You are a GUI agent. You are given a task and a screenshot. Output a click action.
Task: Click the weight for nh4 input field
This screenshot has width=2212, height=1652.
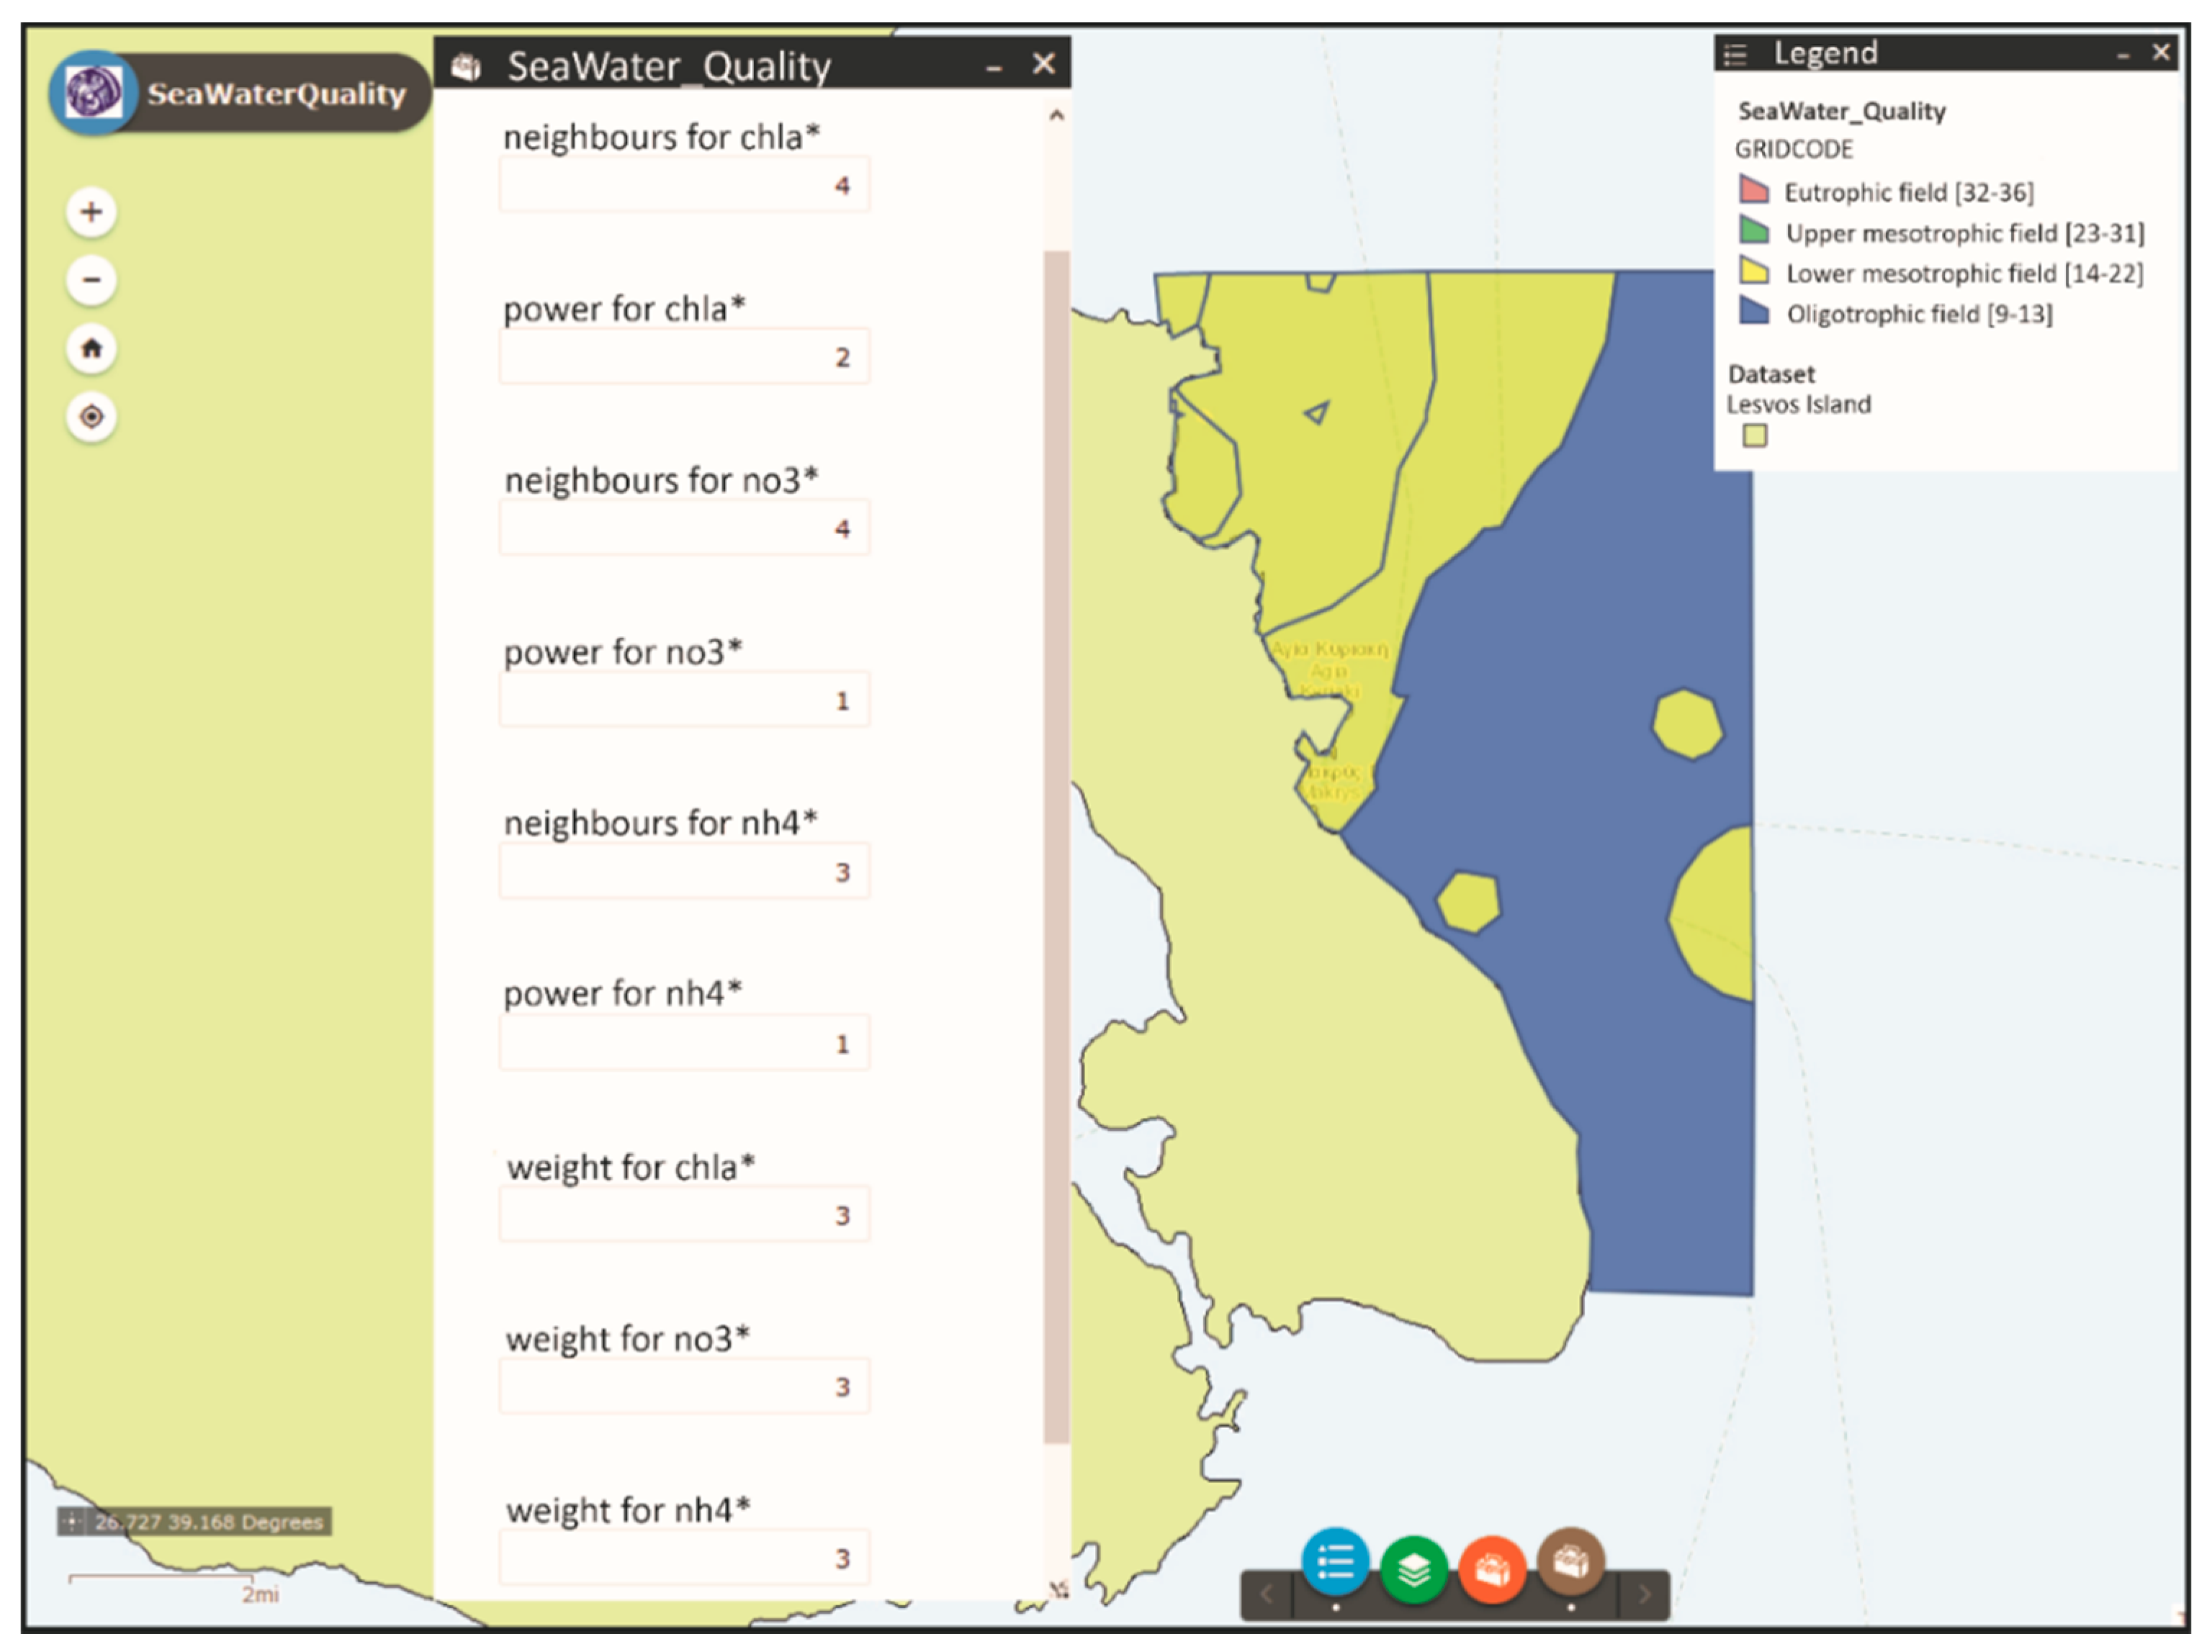(684, 1557)
